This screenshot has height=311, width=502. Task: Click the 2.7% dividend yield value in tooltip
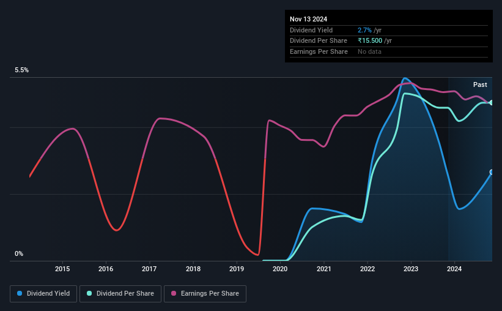coord(364,30)
